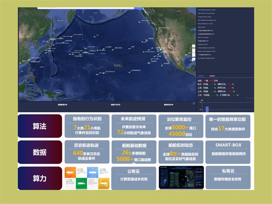Screen dimensions: 272x204
Task: Switch to the second statistics tab
Action: pyautogui.click(x=212, y=76)
